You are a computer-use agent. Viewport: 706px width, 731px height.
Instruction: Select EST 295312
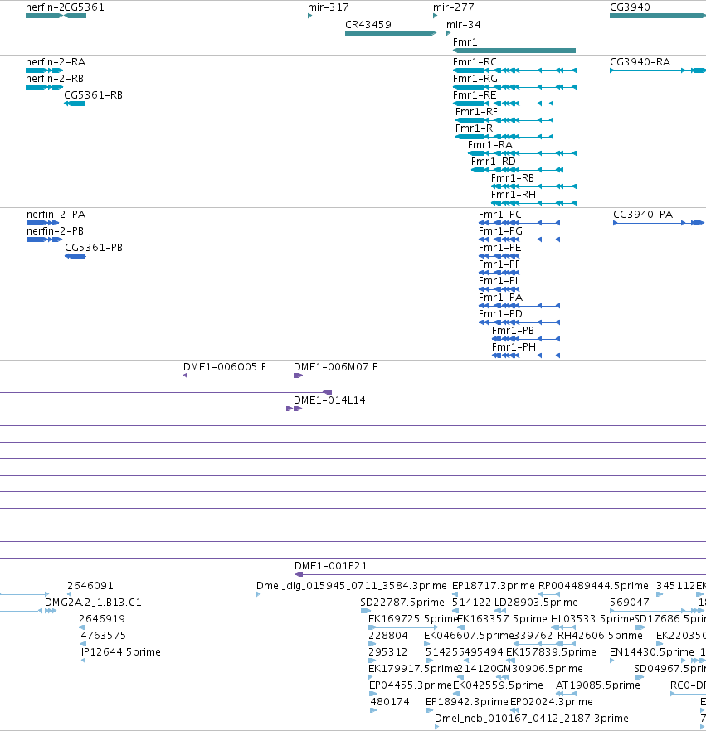click(372, 661)
